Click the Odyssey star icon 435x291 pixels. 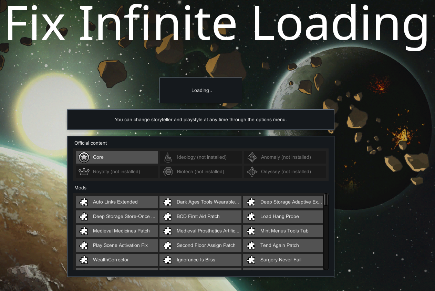point(252,172)
